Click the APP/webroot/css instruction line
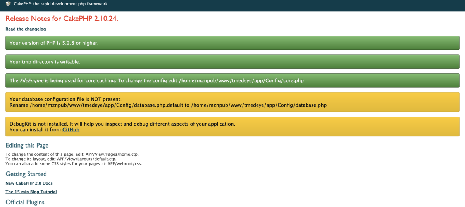This screenshot has width=465, height=207. pyautogui.click(x=74, y=163)
